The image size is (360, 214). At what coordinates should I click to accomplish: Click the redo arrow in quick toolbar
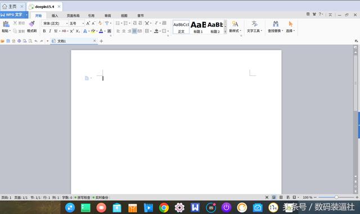click(42, 41)
